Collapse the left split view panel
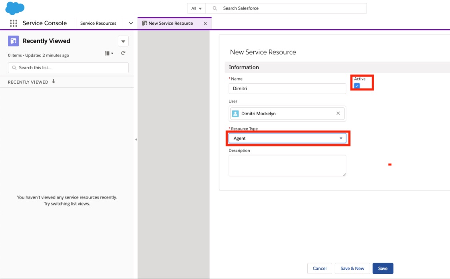Screen dimensions: 450x279 pos(136,140)
